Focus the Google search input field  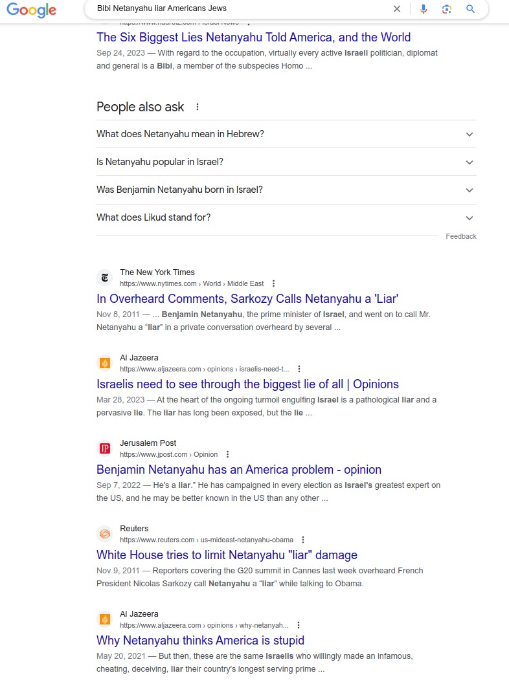[240, 9]
